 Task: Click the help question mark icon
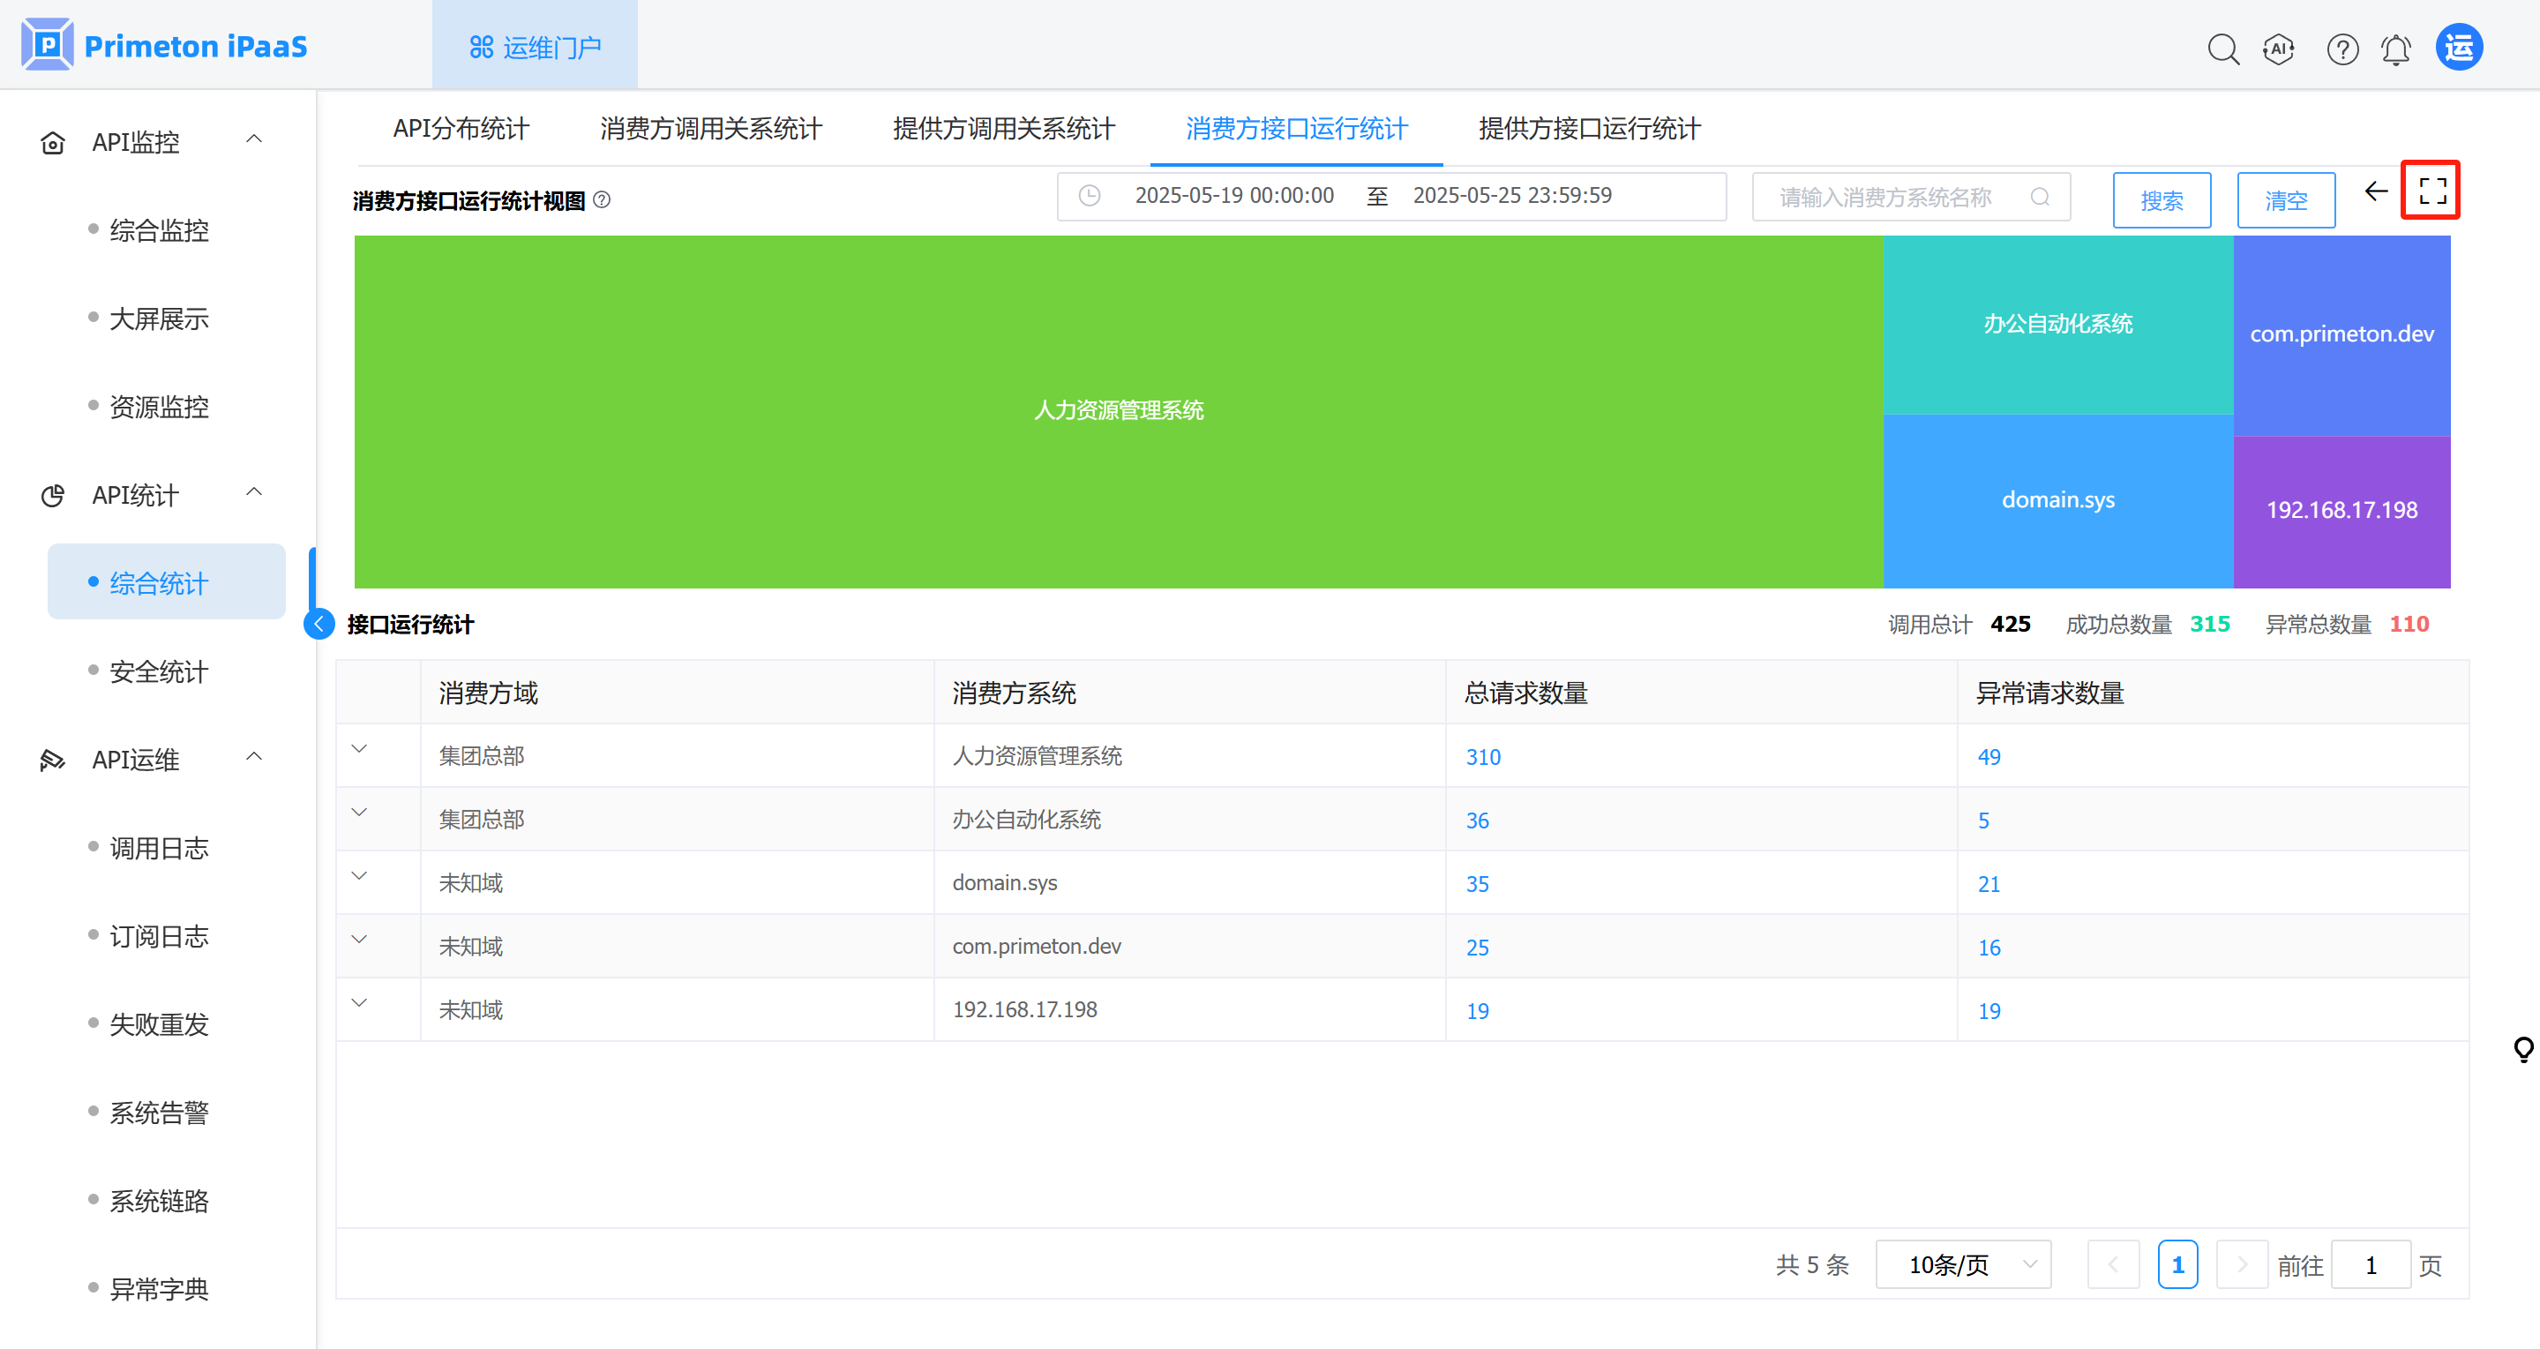pos(2341,49)
